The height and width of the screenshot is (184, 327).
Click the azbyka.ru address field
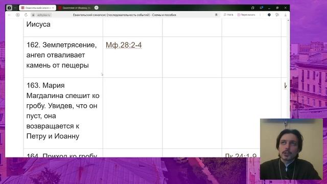pos(44,15)
